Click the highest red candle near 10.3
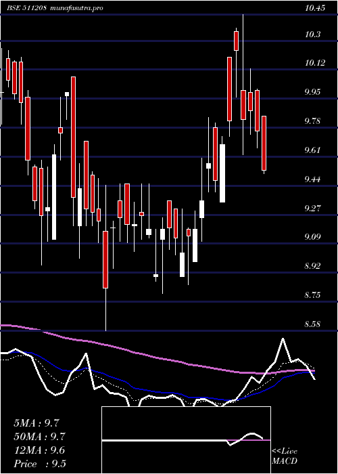This screenshot has width=338, height=474. 237,41
